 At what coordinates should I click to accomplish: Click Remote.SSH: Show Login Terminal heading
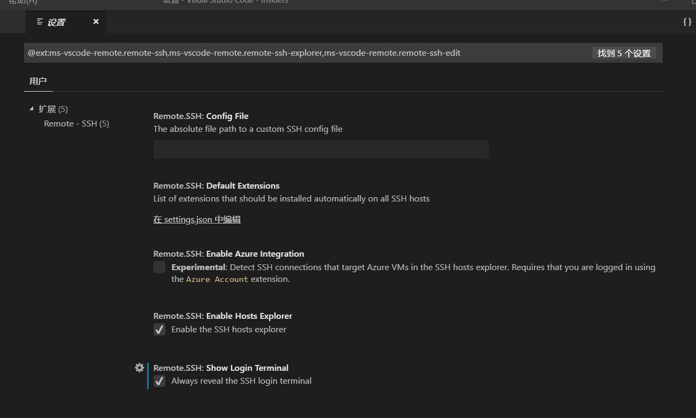tap(221, 368)
